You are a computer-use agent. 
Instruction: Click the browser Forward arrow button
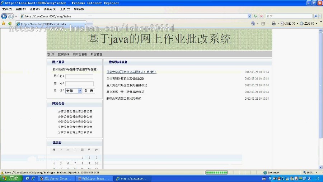pyautogui.click(x=11, y=16)
